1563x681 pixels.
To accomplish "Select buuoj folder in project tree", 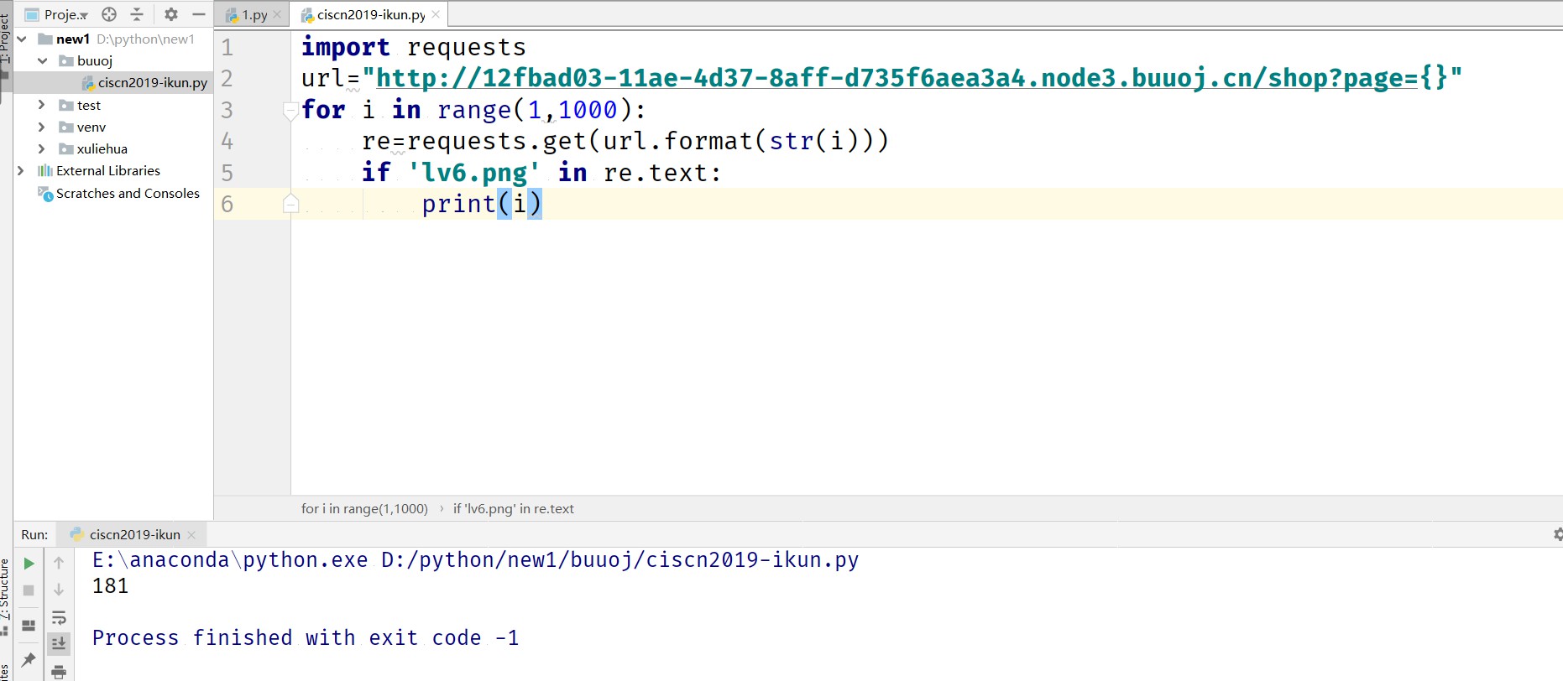I will pos(113,60).
